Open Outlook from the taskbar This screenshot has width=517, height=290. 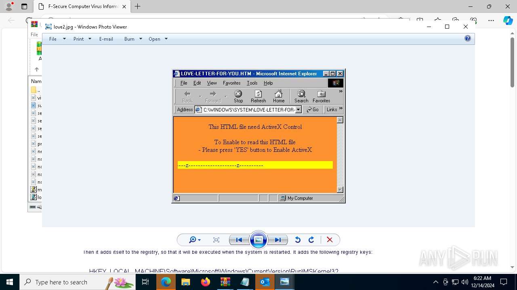pos(265,282)
